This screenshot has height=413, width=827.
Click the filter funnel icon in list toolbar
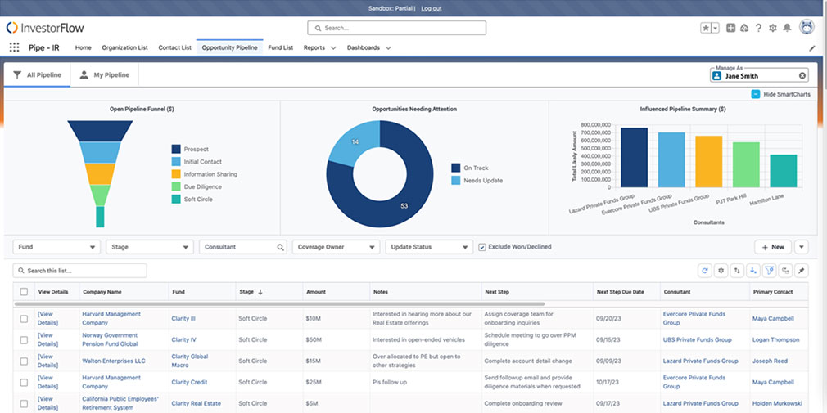769,271
